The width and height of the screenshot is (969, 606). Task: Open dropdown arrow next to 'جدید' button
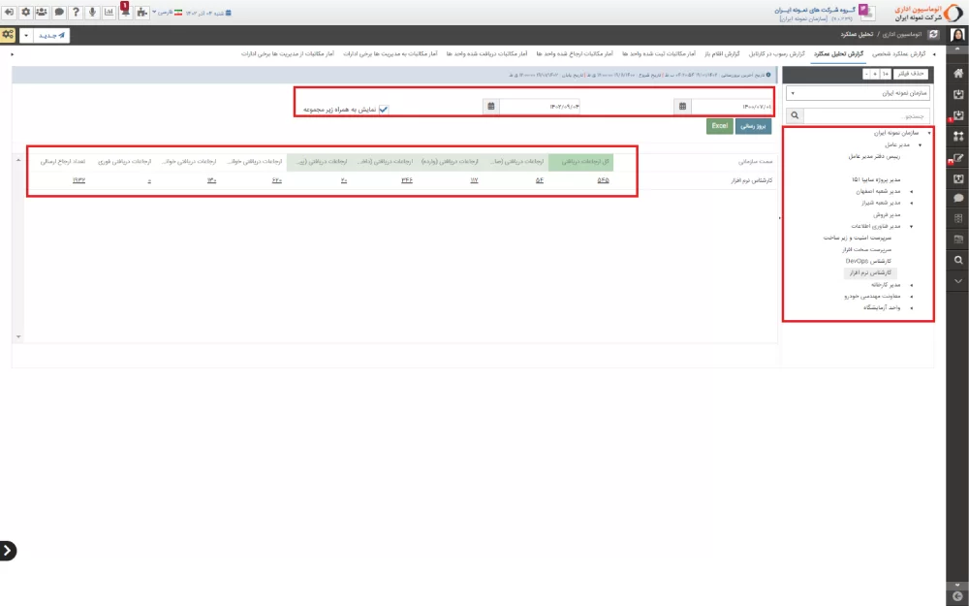(x=25, y=35)
